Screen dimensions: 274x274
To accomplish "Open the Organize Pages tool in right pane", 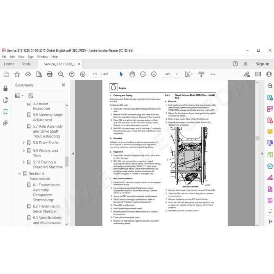I will coord(270,109).
